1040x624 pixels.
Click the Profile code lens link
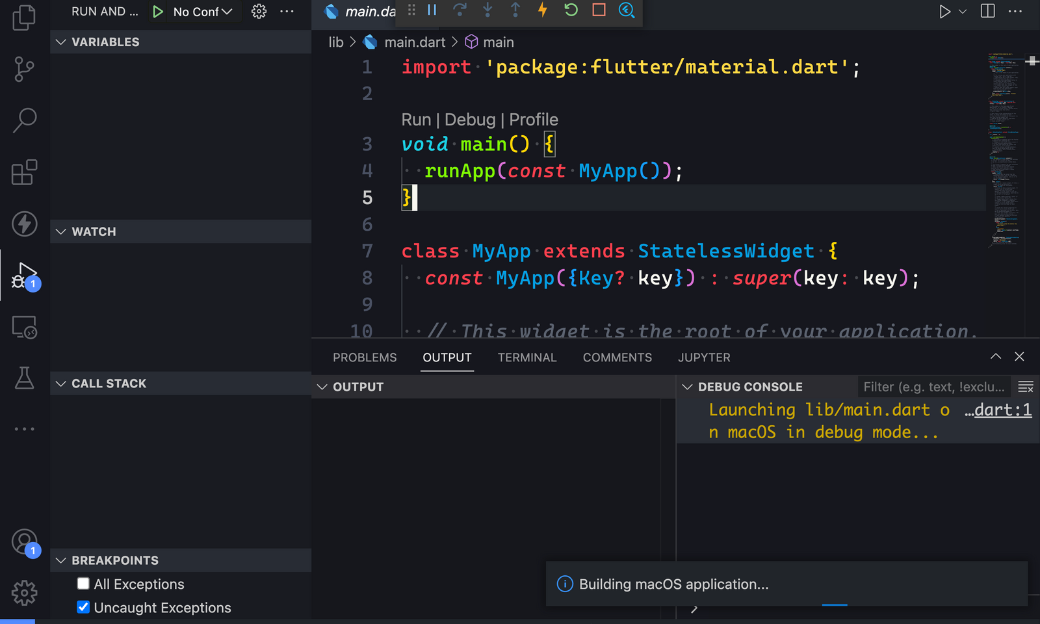click(534, 120)
